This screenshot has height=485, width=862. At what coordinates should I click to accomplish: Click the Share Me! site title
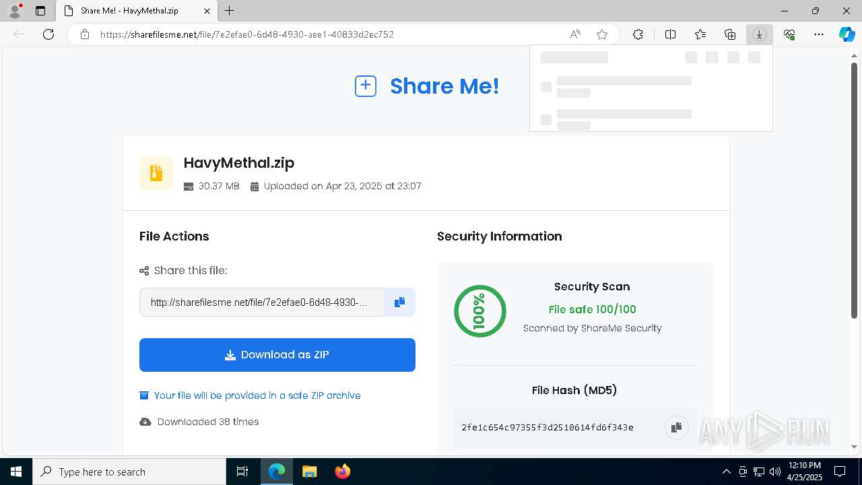point(444,86)
